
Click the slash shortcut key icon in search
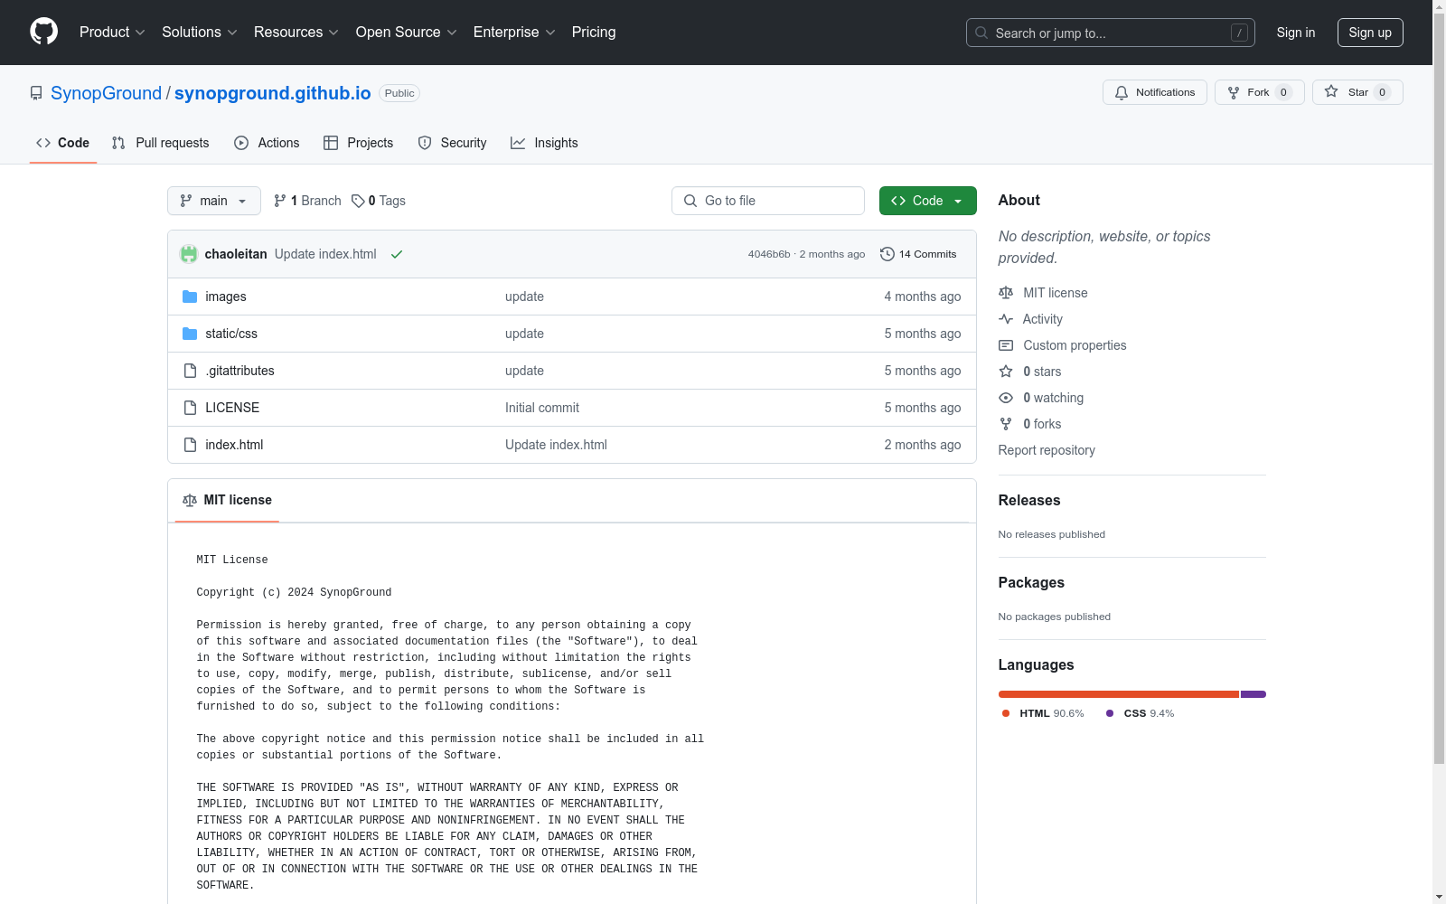click(x=1239, y=33)
